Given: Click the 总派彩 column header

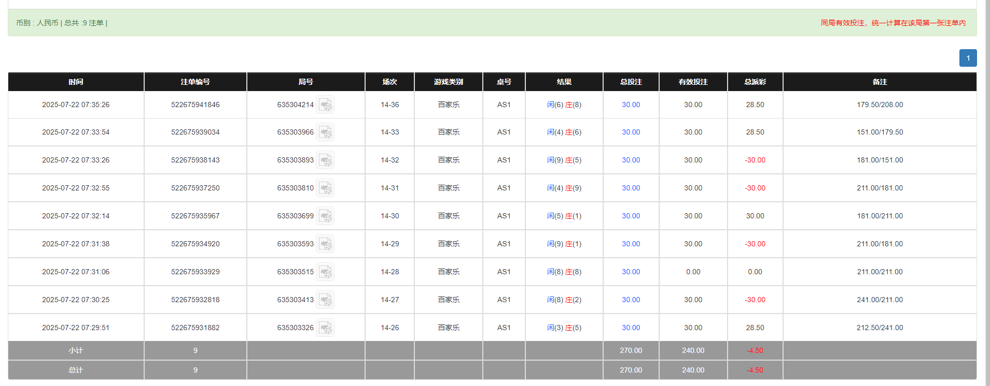Looking at the screenshot, I should pos(755,82).
